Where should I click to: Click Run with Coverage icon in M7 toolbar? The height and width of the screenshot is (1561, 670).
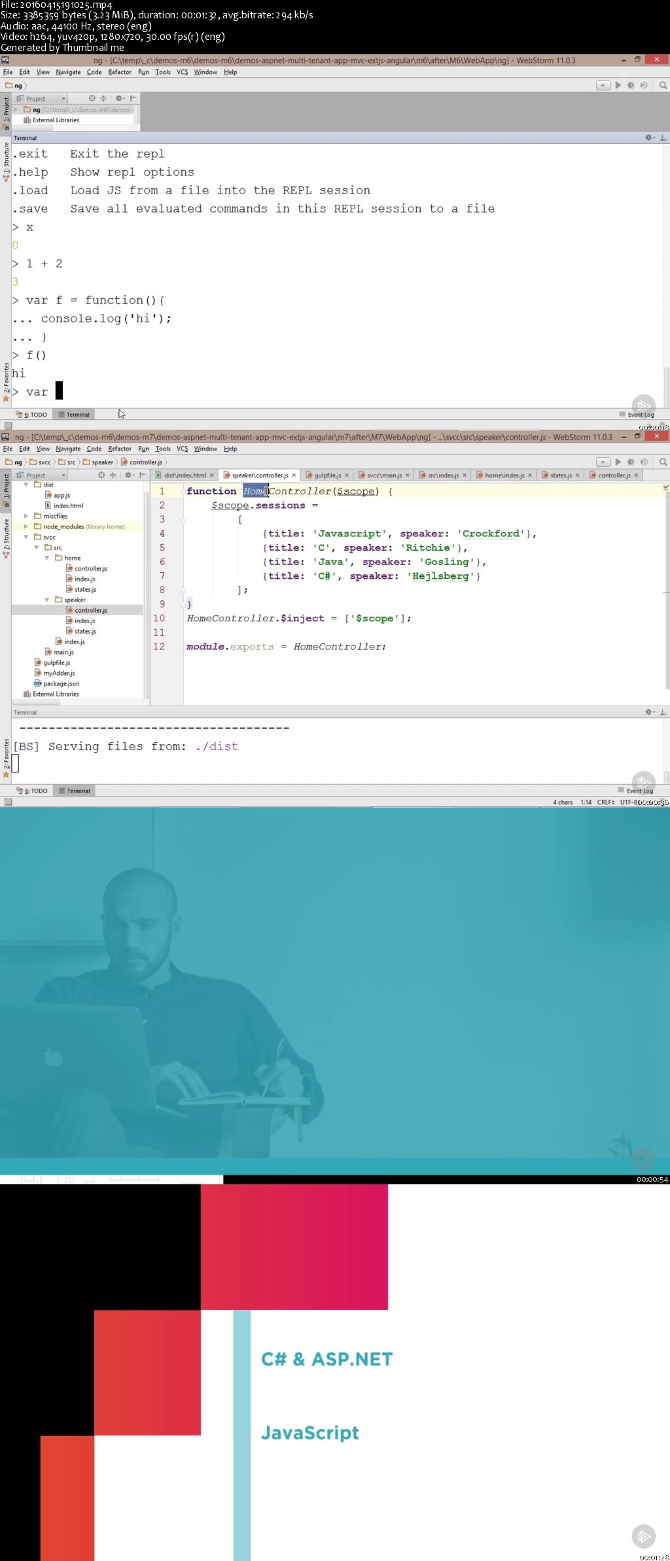(644, 462)
